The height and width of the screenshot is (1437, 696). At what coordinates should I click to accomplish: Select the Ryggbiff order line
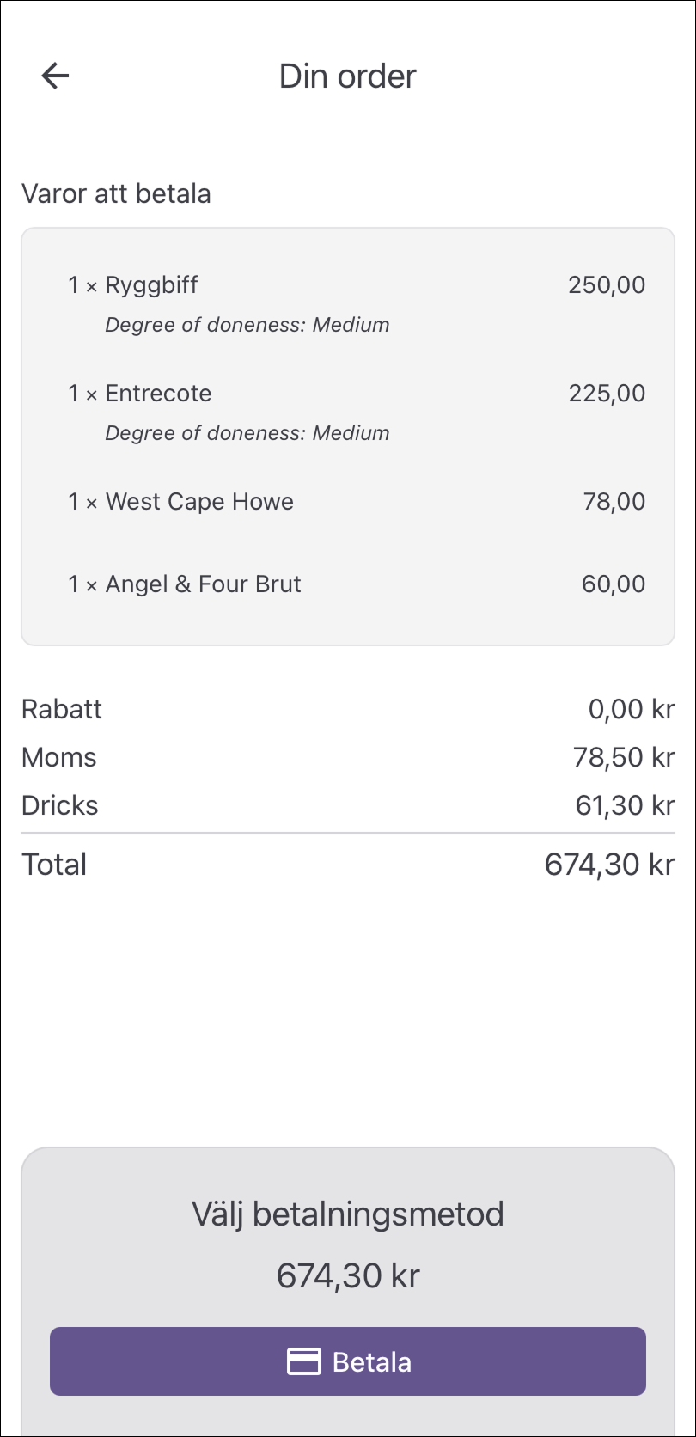coord(151,285)
